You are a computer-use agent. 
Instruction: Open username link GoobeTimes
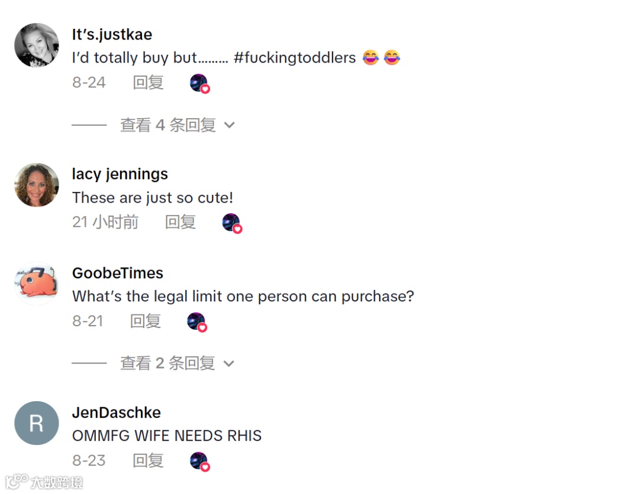pyautogui.click(x=118, y=273)
